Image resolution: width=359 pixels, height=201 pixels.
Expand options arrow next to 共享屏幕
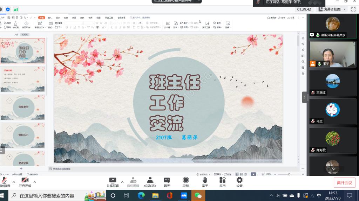pos(122,182)
